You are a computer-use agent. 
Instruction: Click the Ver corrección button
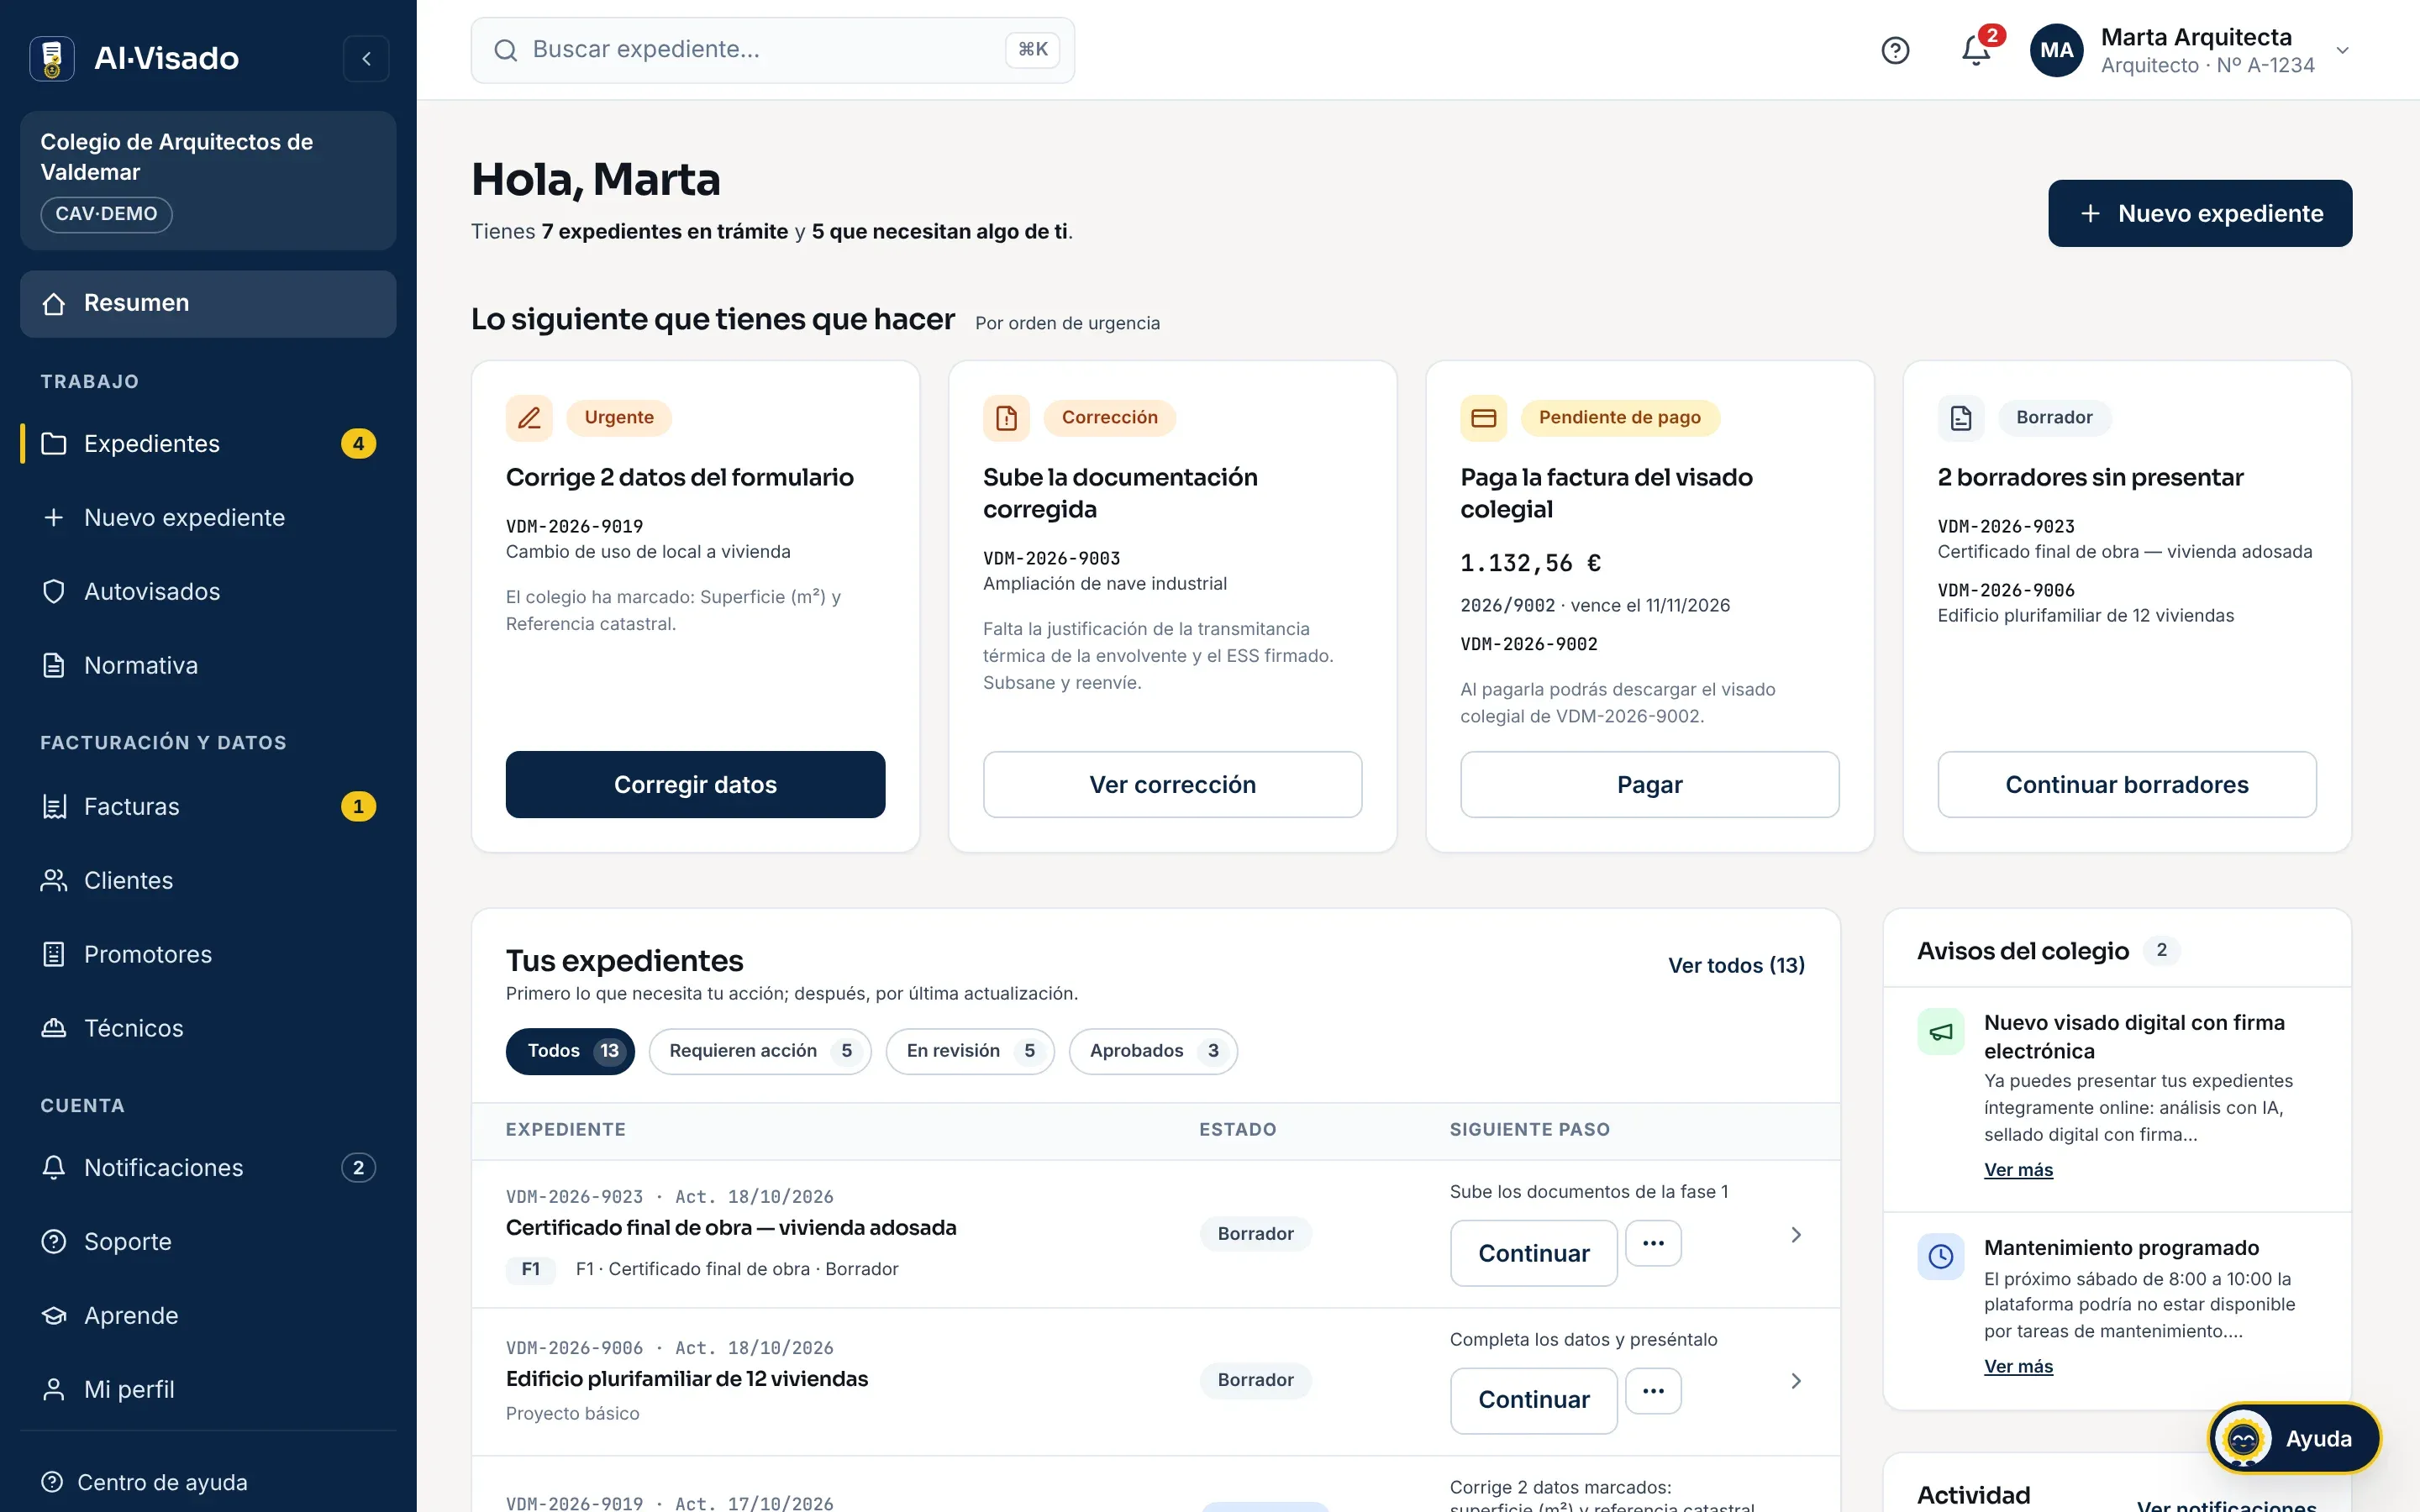[1172, 785]
